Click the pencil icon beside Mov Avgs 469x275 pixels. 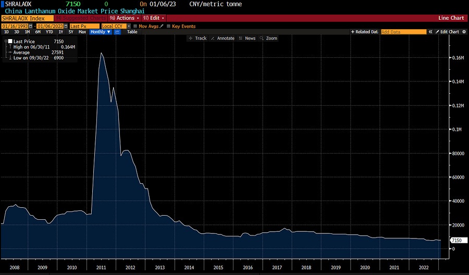point(162,27)
